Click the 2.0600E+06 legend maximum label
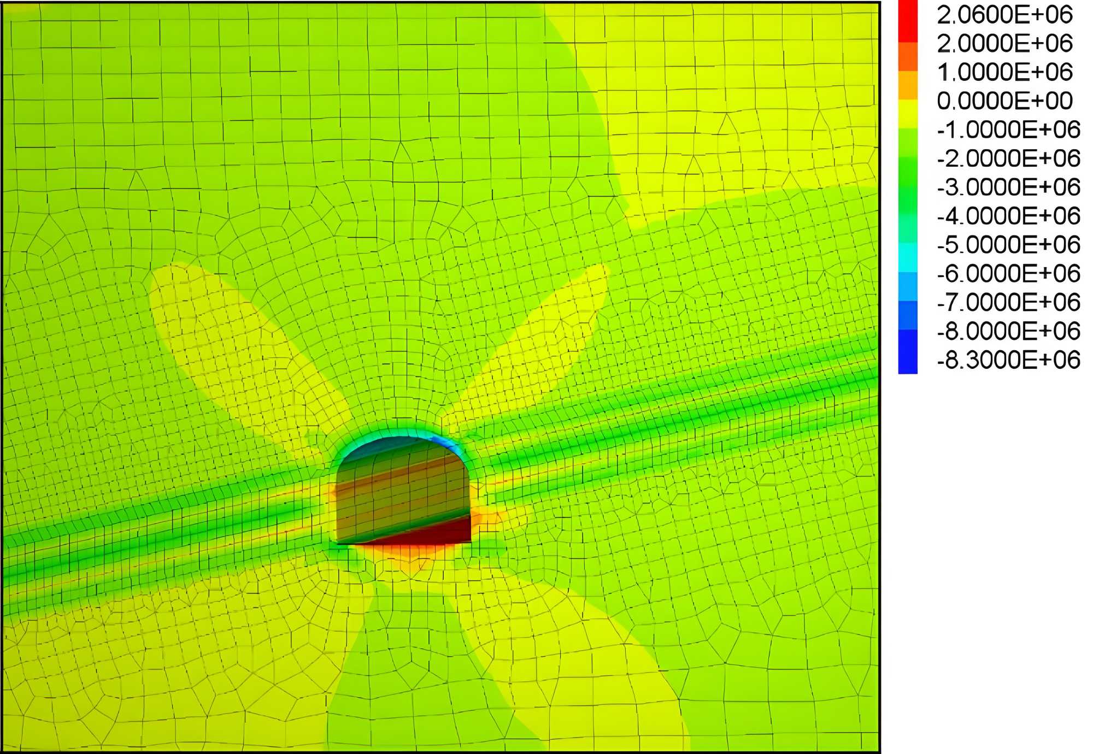Viewport: 1093px width, 754px height. click(x=1004, y=15)
